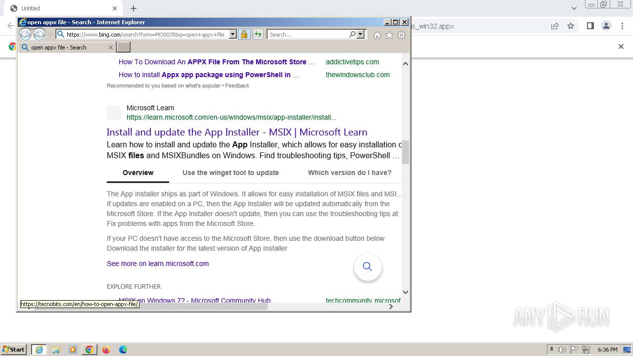The height and width of the screenshot is (356, 633).
Task: Click the New Tab button in IE
Action: coord(123,47)
